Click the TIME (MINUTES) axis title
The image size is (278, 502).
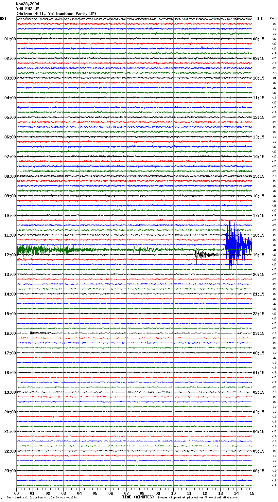138,497
